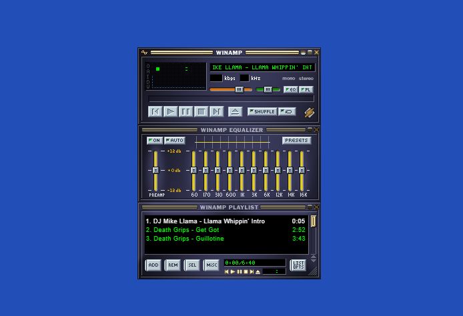Click the large Stop button
Viewport: 463px width, 316px height.
[x=201, y=112]
